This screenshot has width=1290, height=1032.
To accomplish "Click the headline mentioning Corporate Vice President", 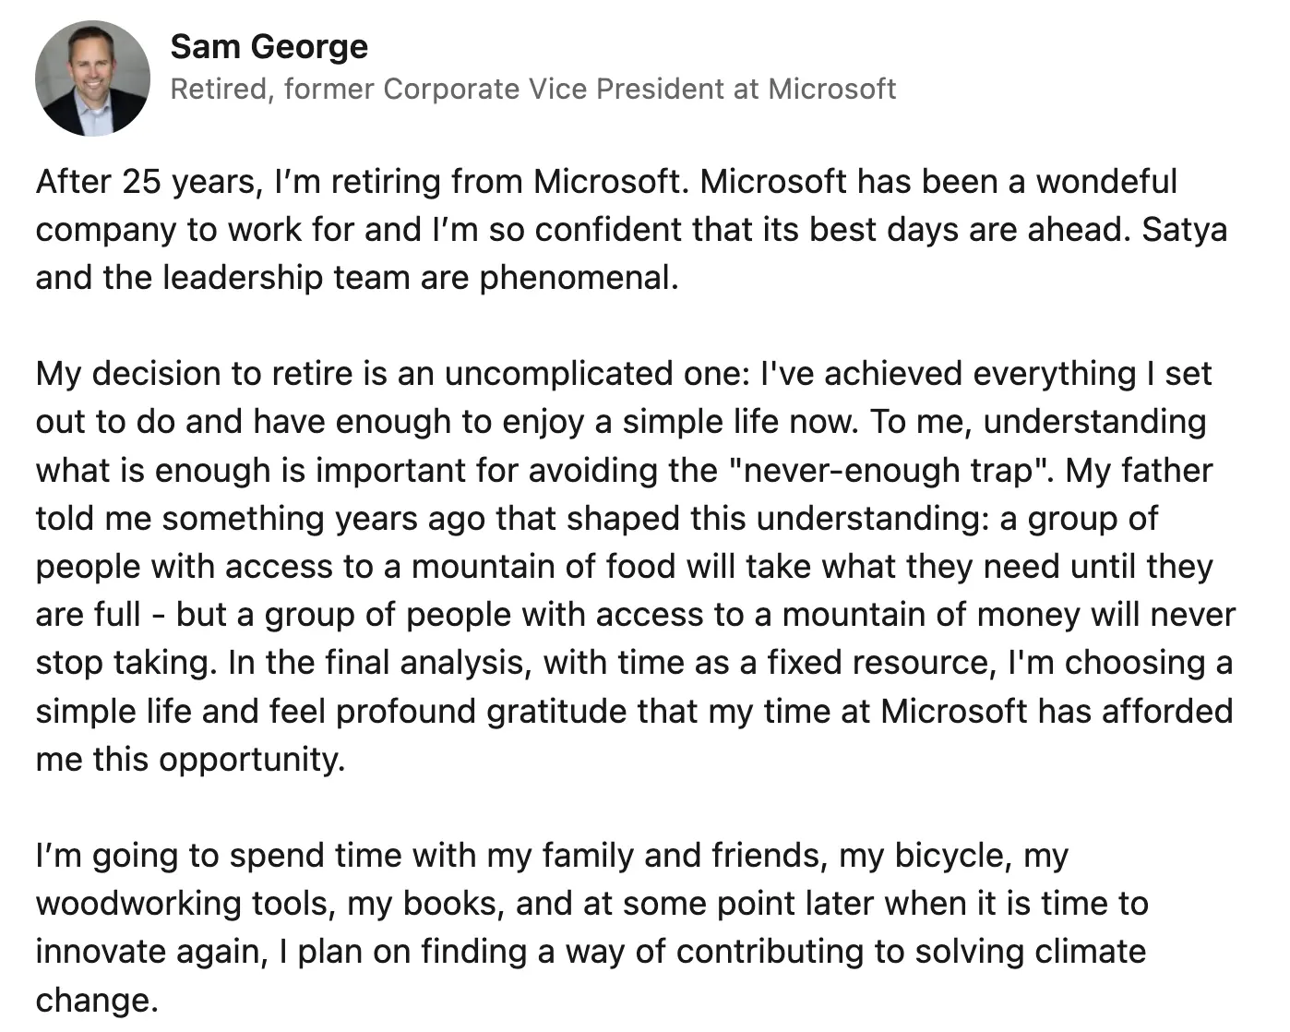I will click(x=533, y=89).
